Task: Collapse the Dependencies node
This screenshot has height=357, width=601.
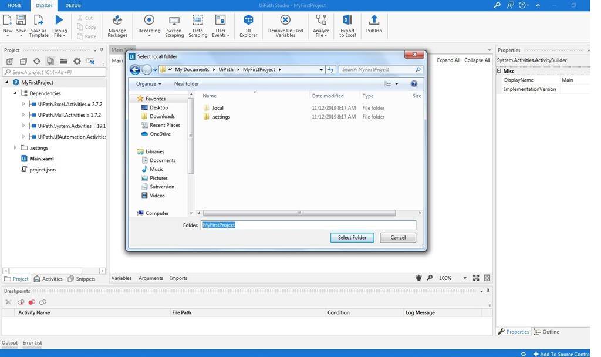Action: coord(15,93)
